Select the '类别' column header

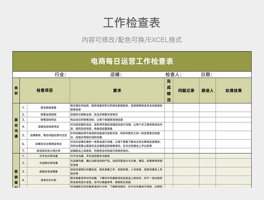click(16, 91)
